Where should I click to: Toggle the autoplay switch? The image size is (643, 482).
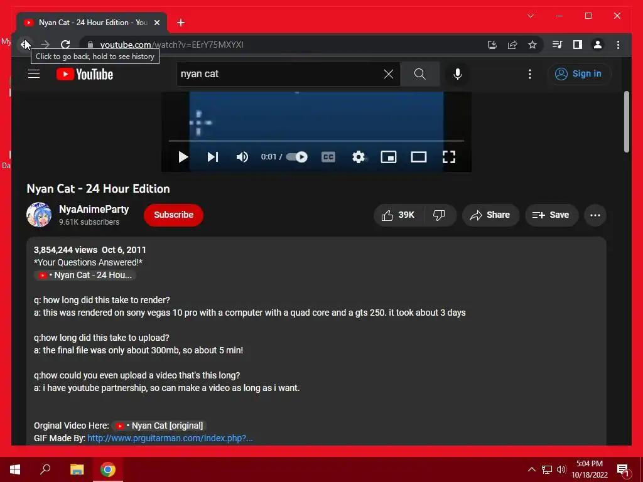(x=296, y=157)
